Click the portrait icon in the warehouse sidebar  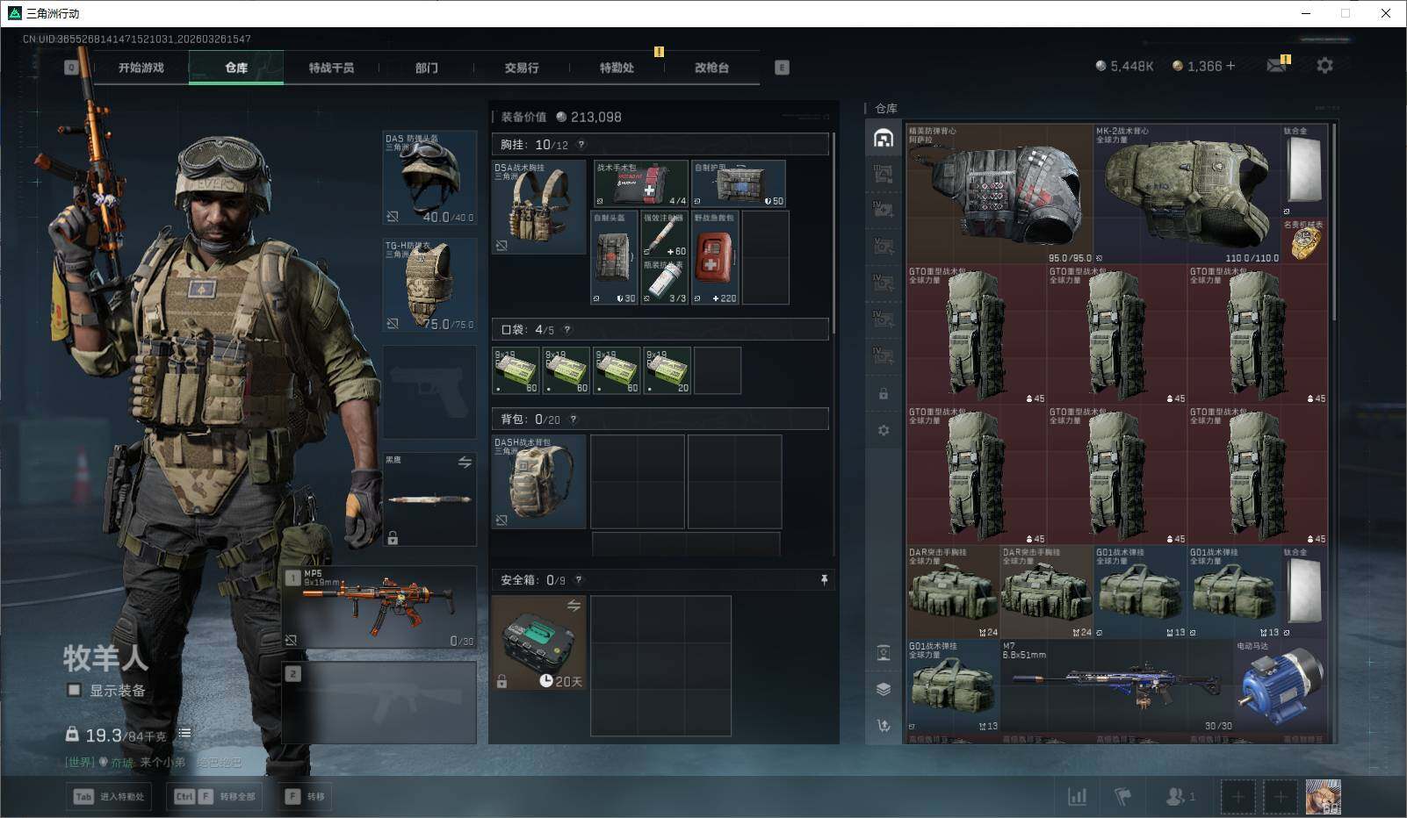[x=884, y=652]
